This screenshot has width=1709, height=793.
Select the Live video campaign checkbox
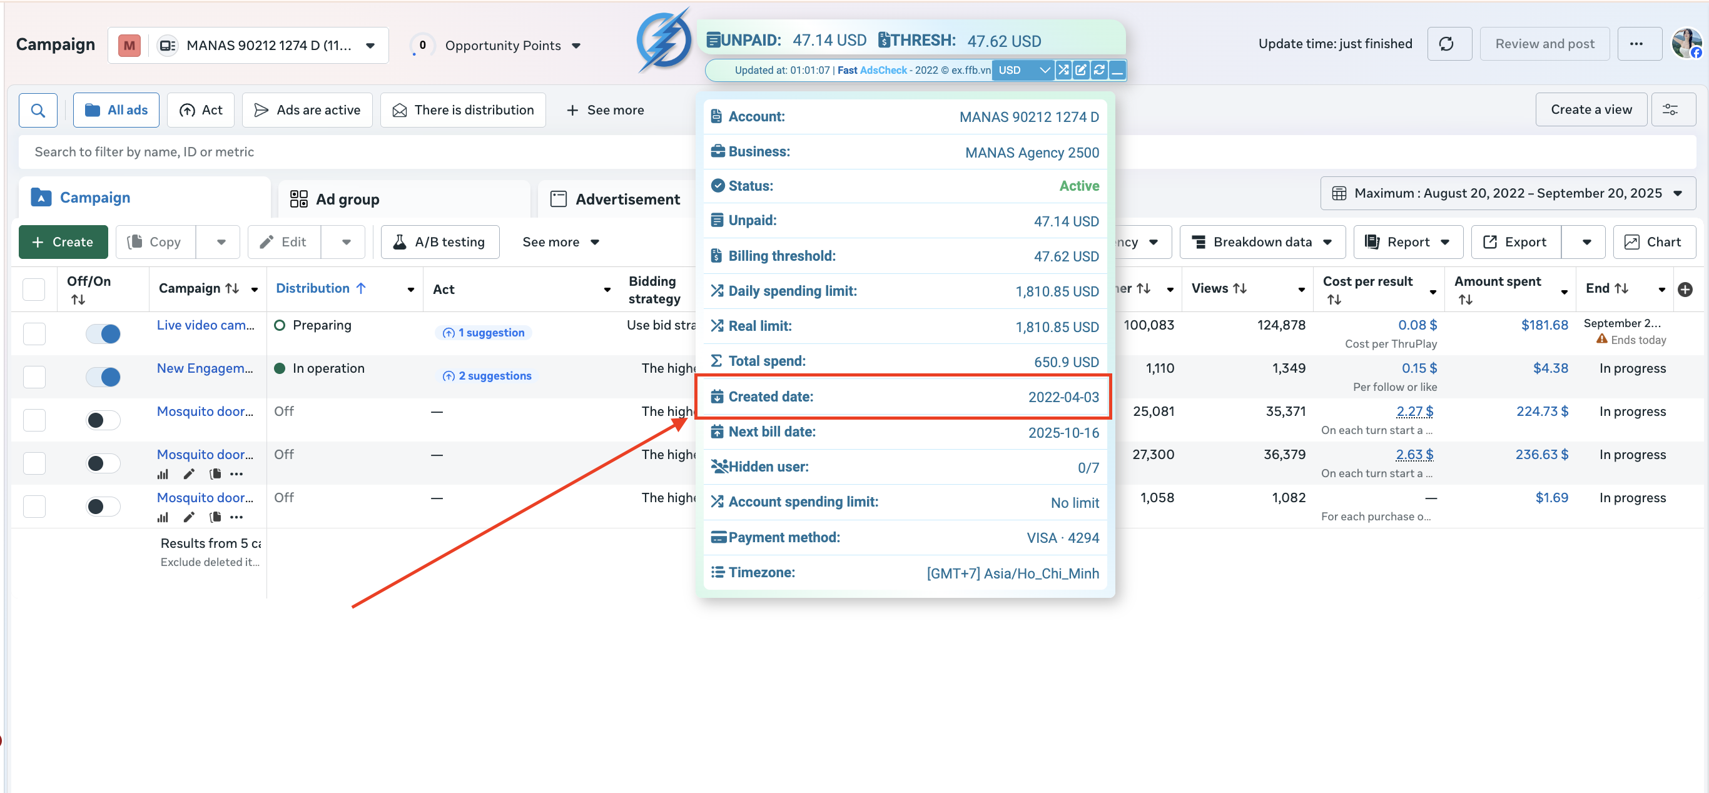pos(34,333)
